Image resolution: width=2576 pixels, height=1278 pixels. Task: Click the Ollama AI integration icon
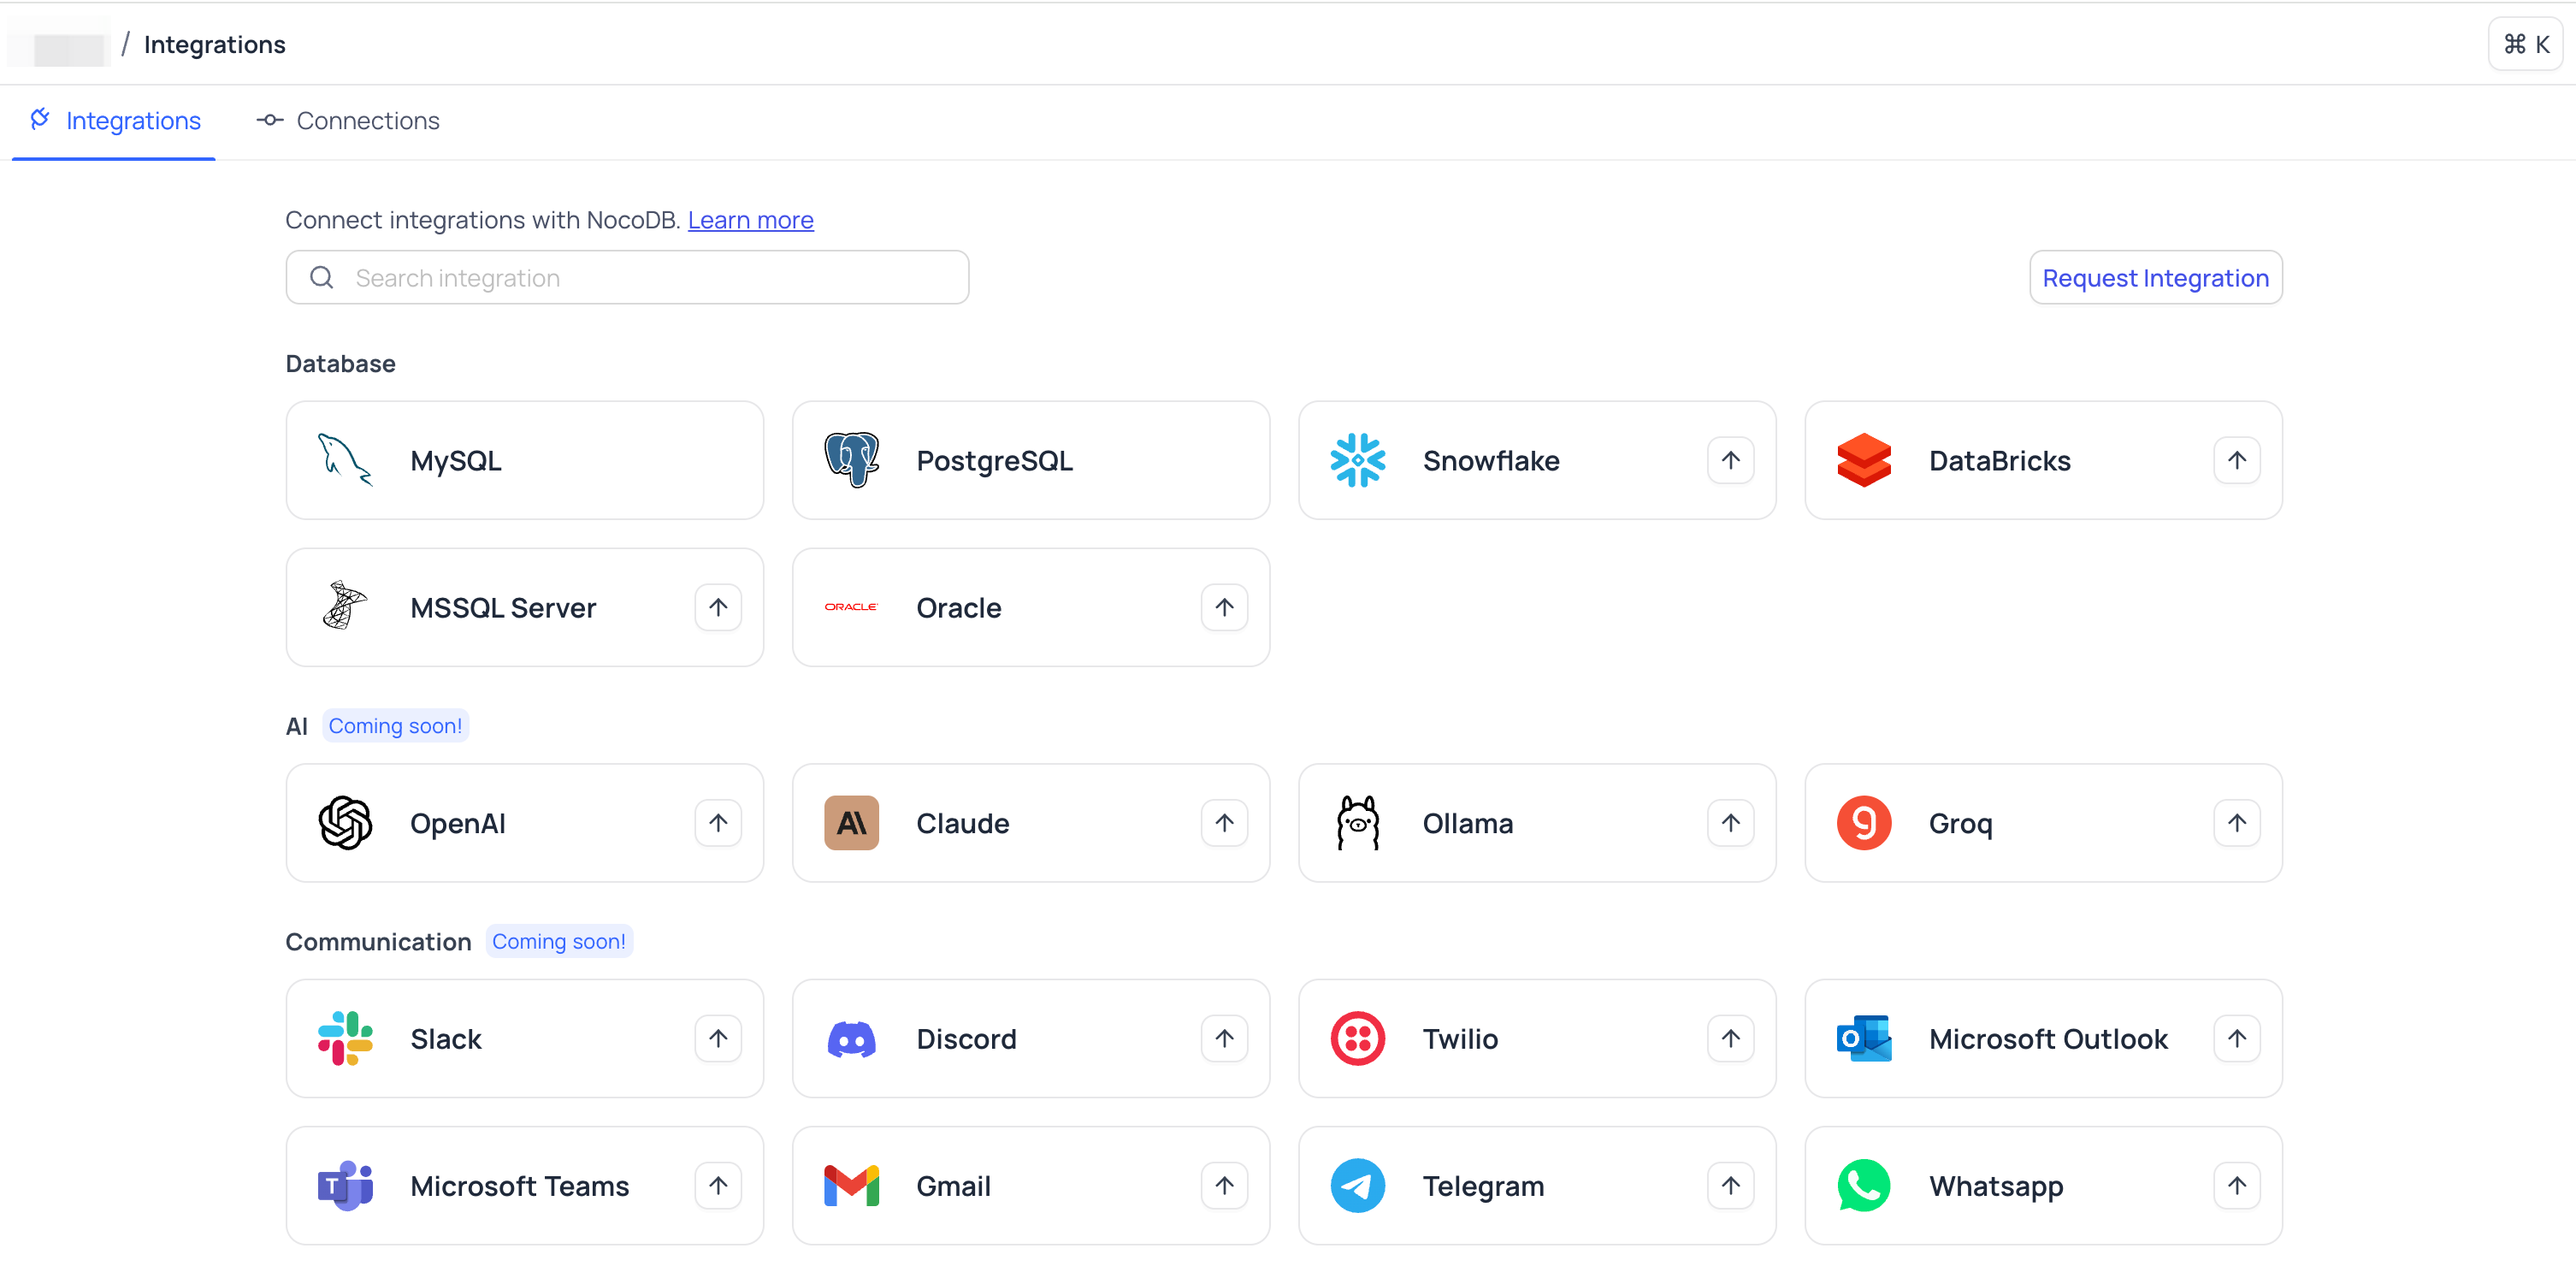pos(1357,823)
